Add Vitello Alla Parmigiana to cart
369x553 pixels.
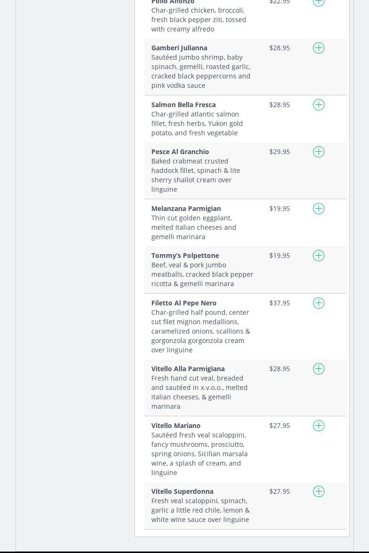319,369
